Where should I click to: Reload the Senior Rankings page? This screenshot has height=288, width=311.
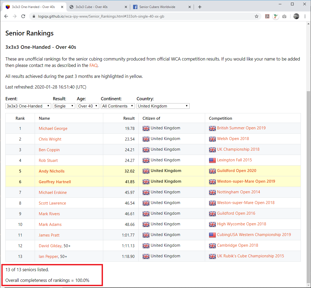pyautogui.click(x=23, y=16)
